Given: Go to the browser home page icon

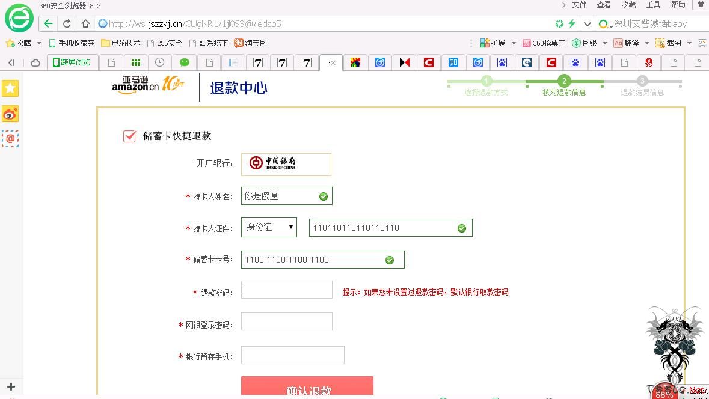Looking at the screenshot, I should pos(85,24).
